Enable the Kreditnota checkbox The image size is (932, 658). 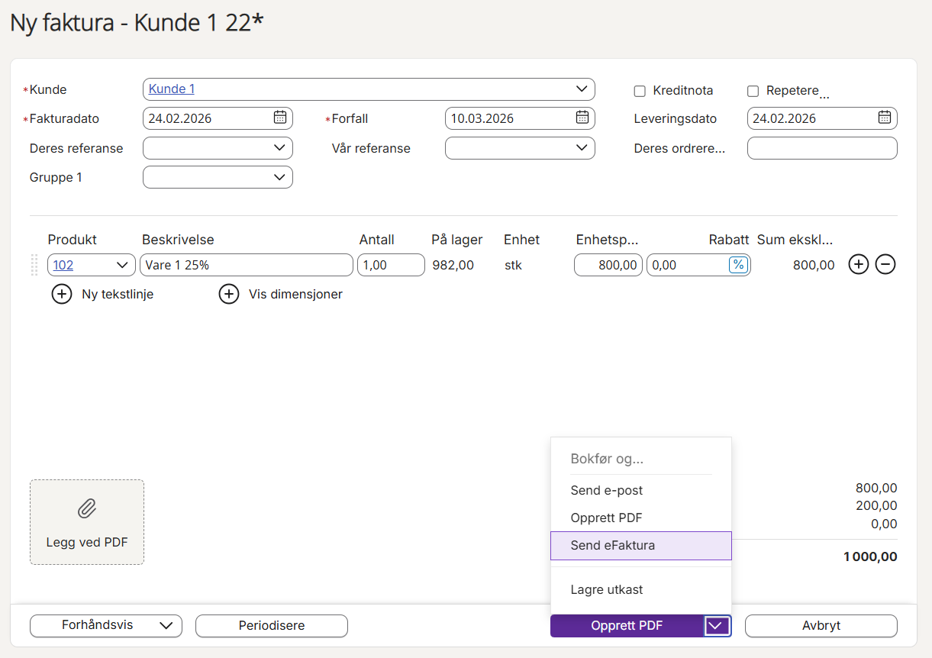640,91
